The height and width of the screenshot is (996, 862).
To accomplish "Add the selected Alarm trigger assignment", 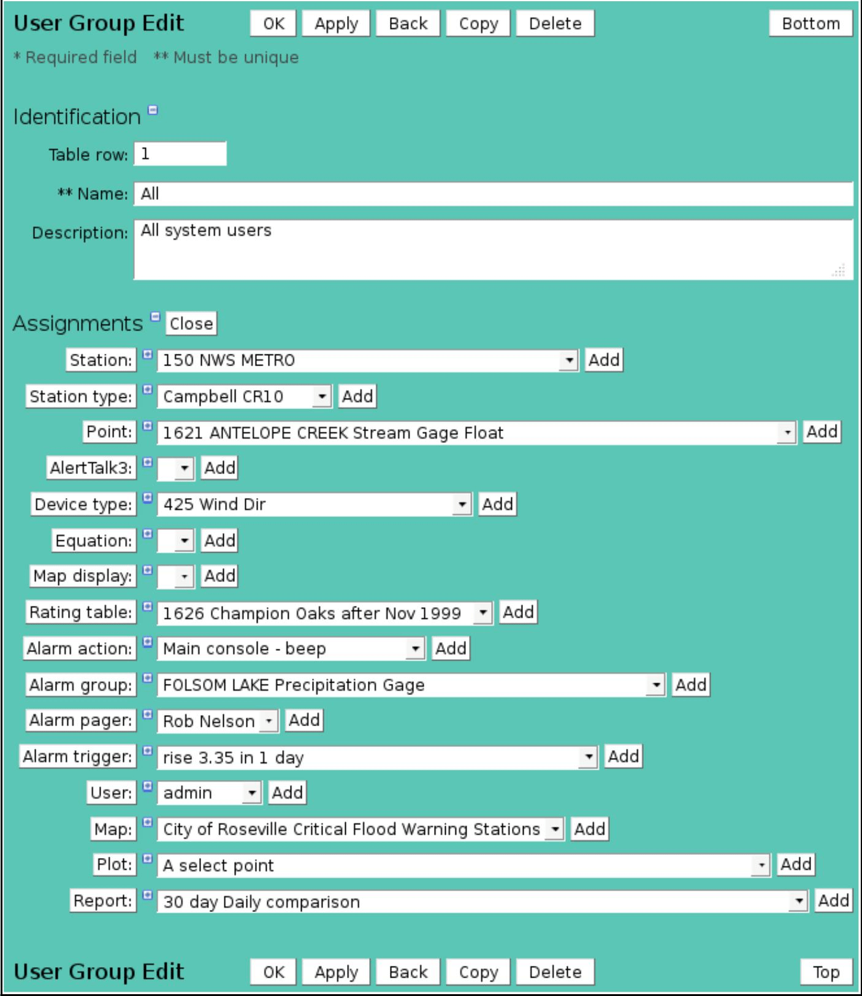I will (x=623, y=757).
